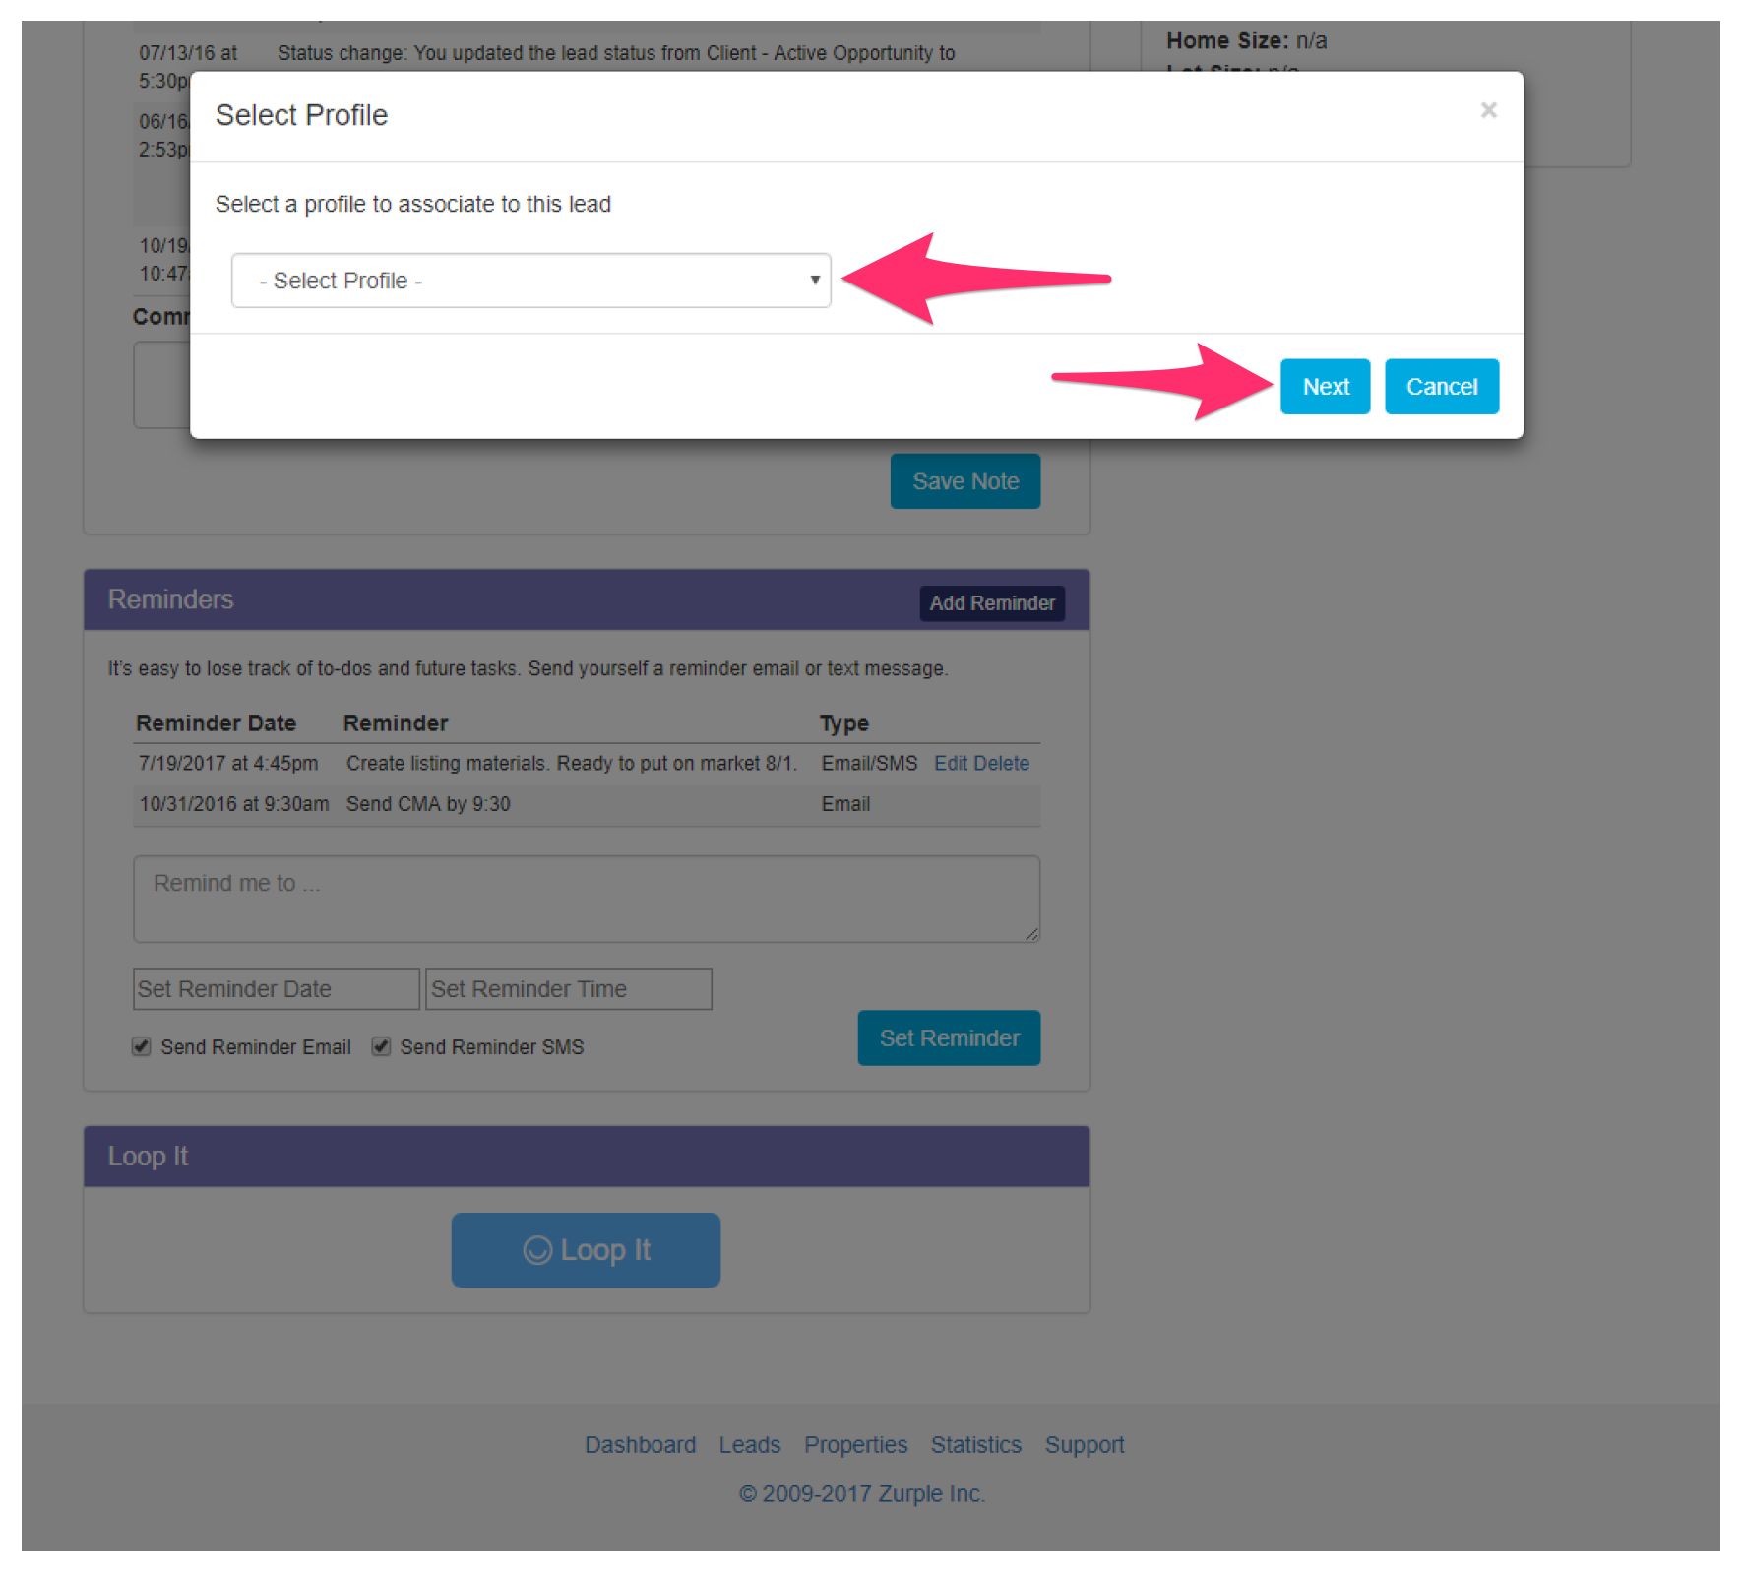
Task: Cancel the Select Profile dialog
Action: pos(1441,386)
